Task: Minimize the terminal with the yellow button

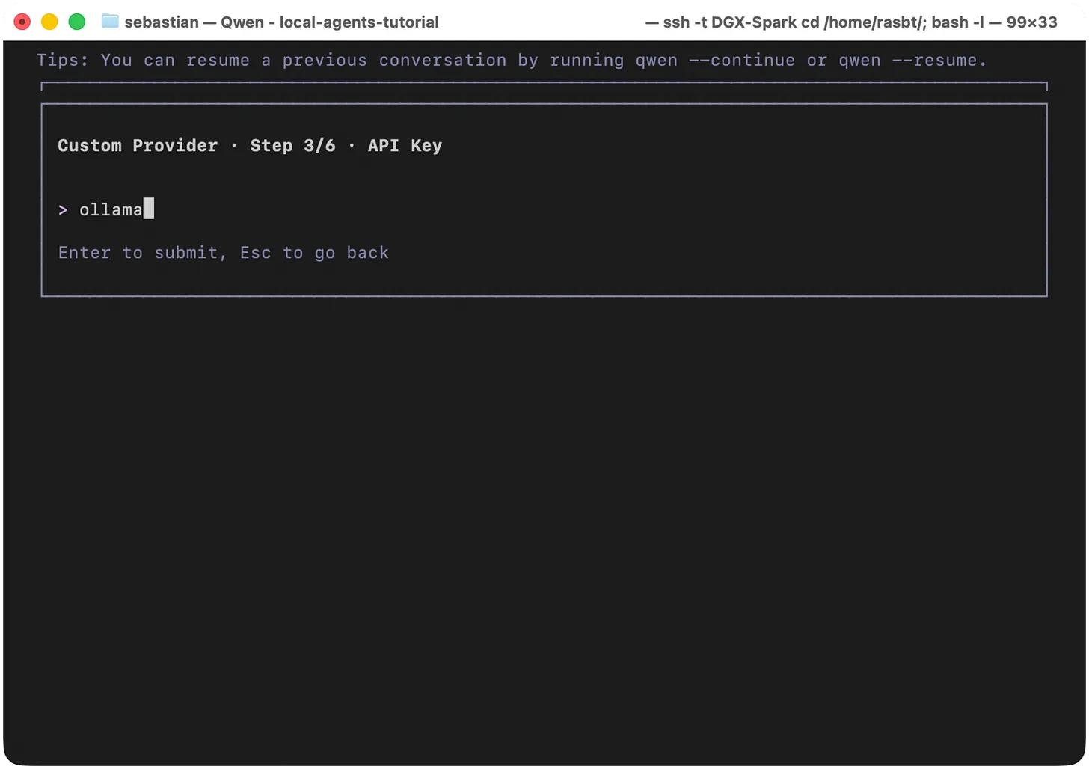Action: (x=49, y=22)
